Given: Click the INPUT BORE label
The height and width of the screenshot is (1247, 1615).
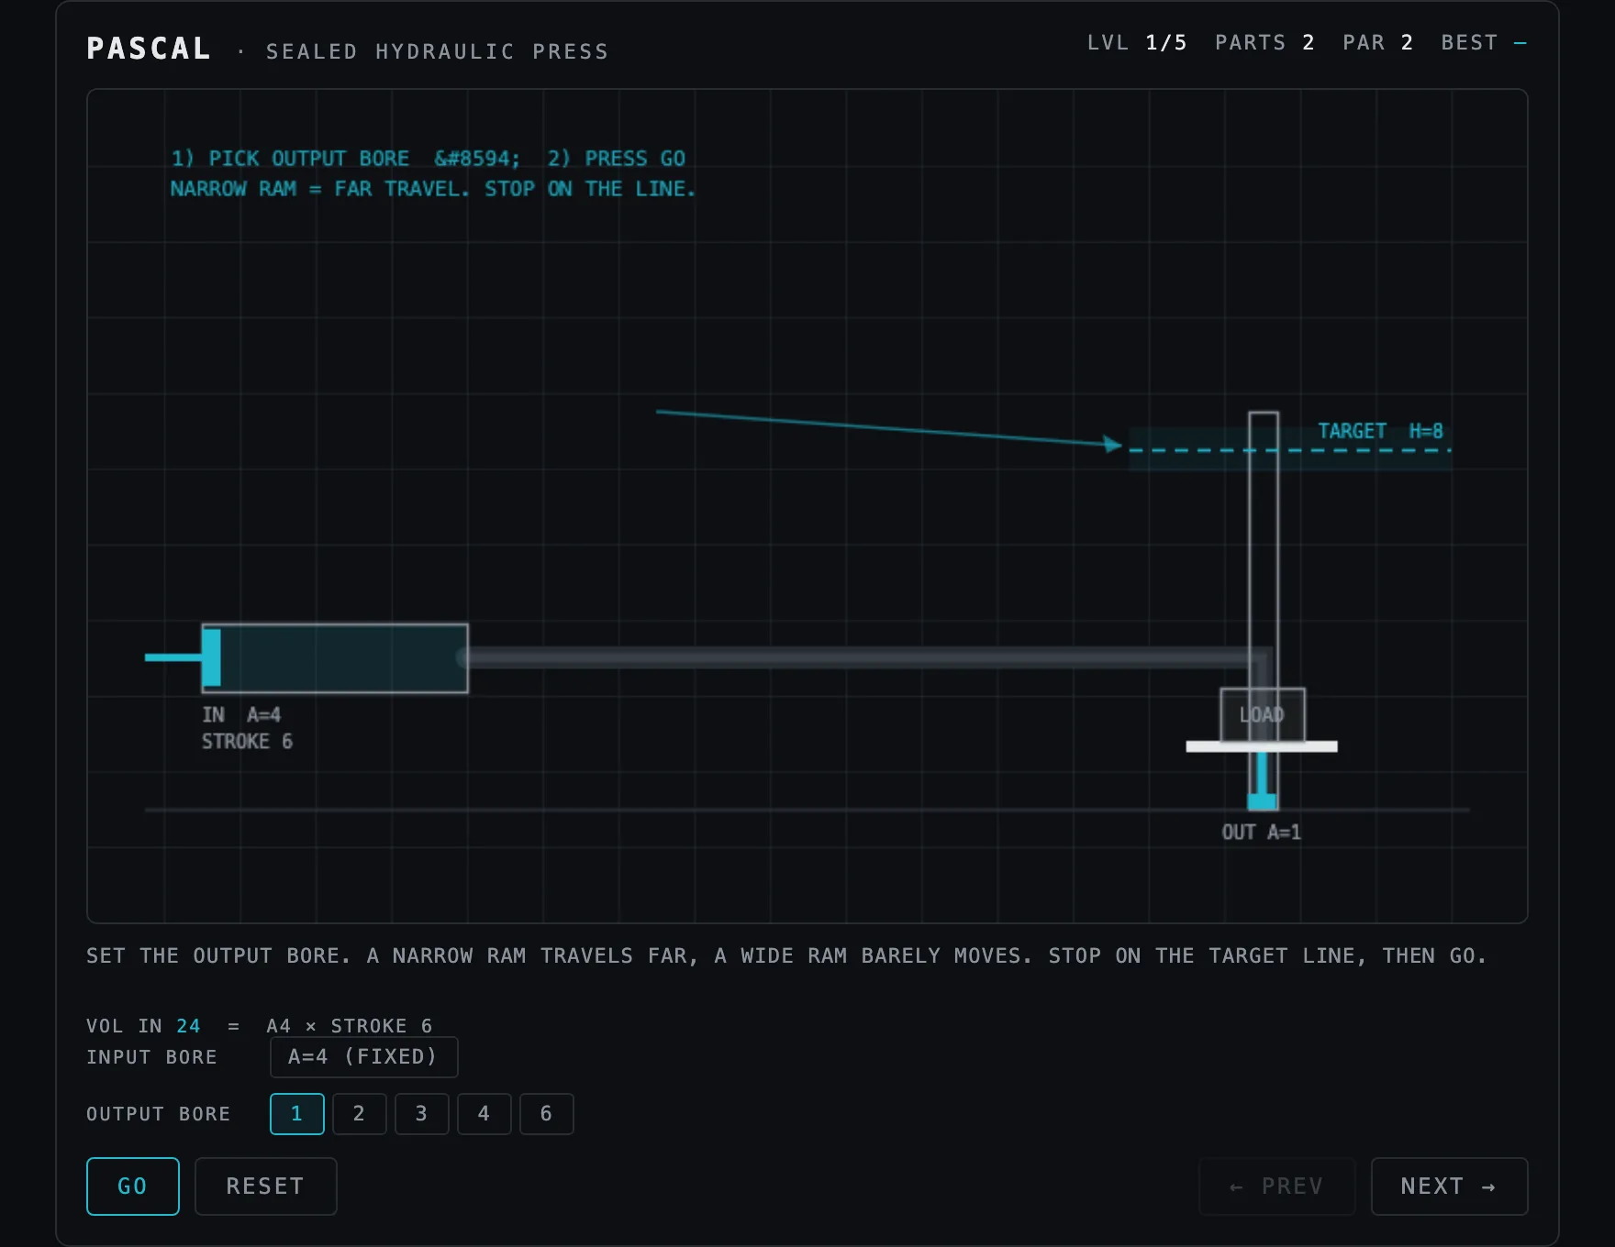Looking at the screenshot, I should click(x=151, y=1056).
